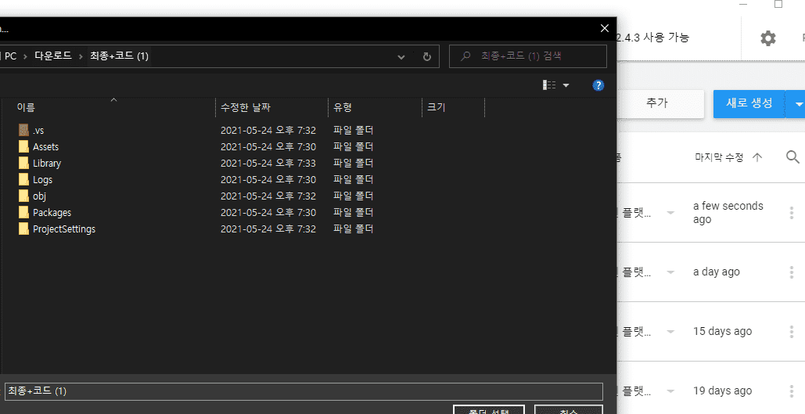Click the 파일 폴더 type of obj row

point(354,196)
